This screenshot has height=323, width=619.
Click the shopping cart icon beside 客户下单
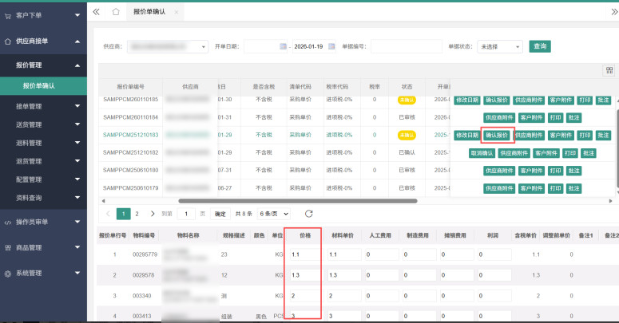click(7, 16)
